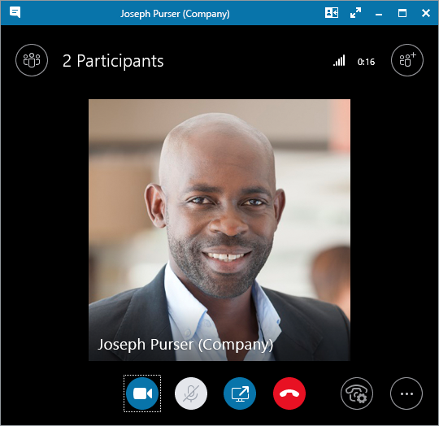Share your screen with presentation button

240,393
